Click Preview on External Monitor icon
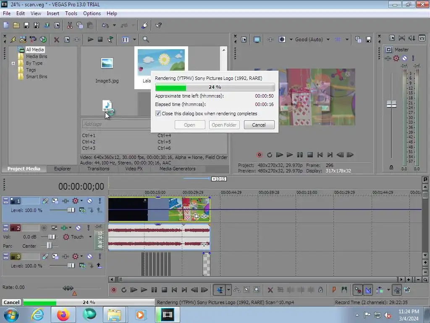 pos(257,40)
